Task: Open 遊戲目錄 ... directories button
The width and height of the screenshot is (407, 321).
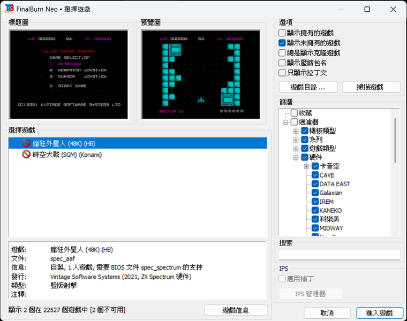Action: (x=308, y=87)
